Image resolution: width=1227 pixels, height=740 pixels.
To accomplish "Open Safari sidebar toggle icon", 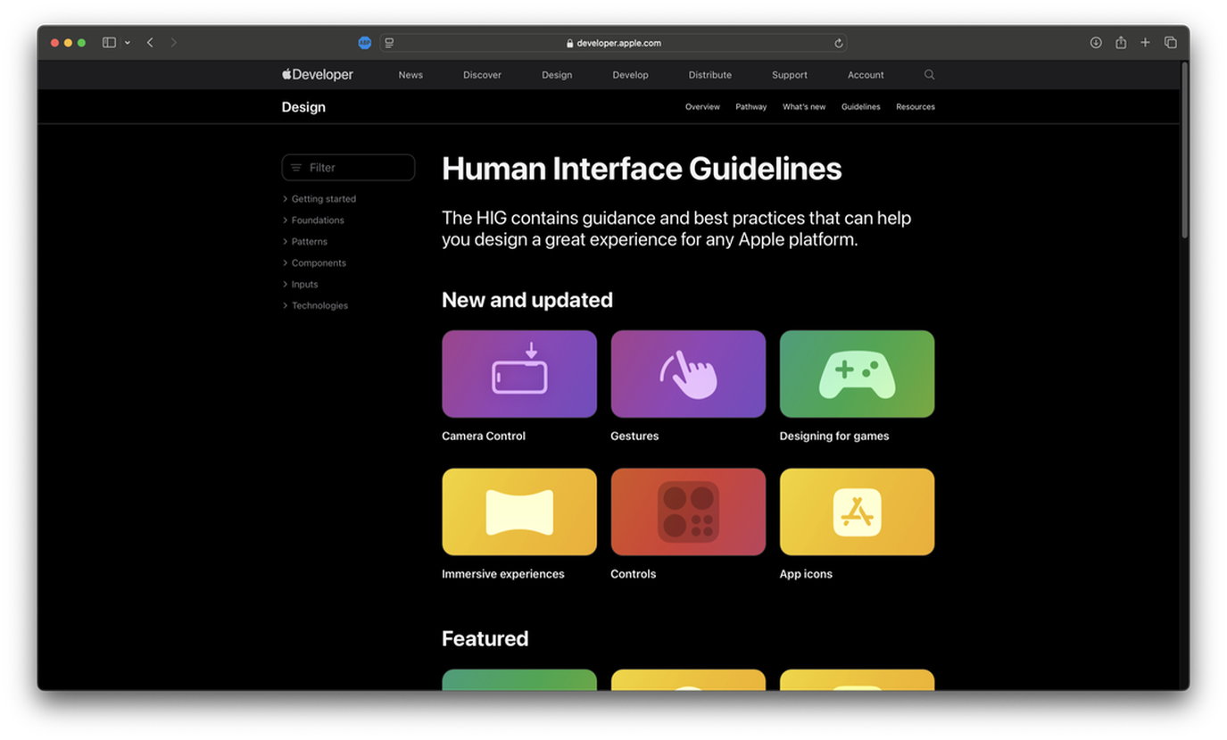I will pos(109,43).
